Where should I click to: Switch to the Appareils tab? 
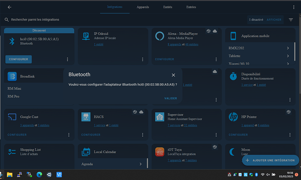coord(143,7)
